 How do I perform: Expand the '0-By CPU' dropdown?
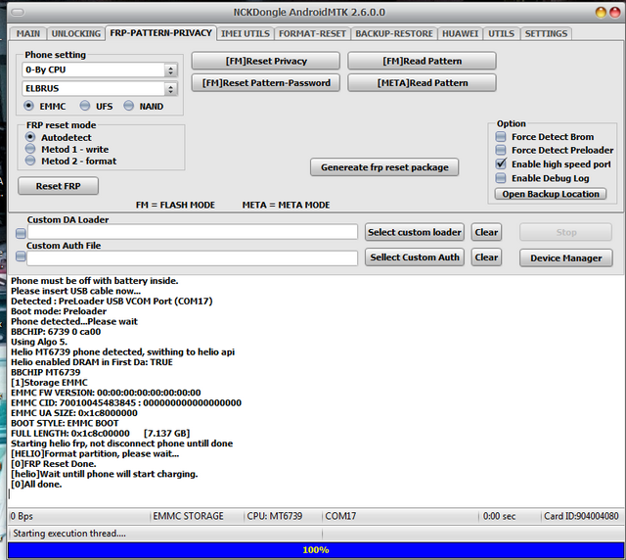[170, 70]
